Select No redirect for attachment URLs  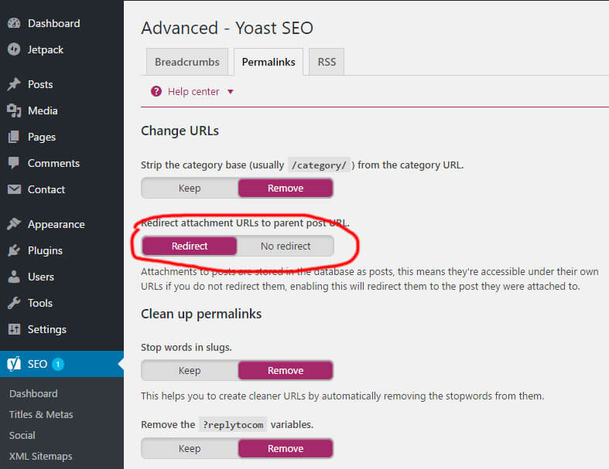coord(286,246)
